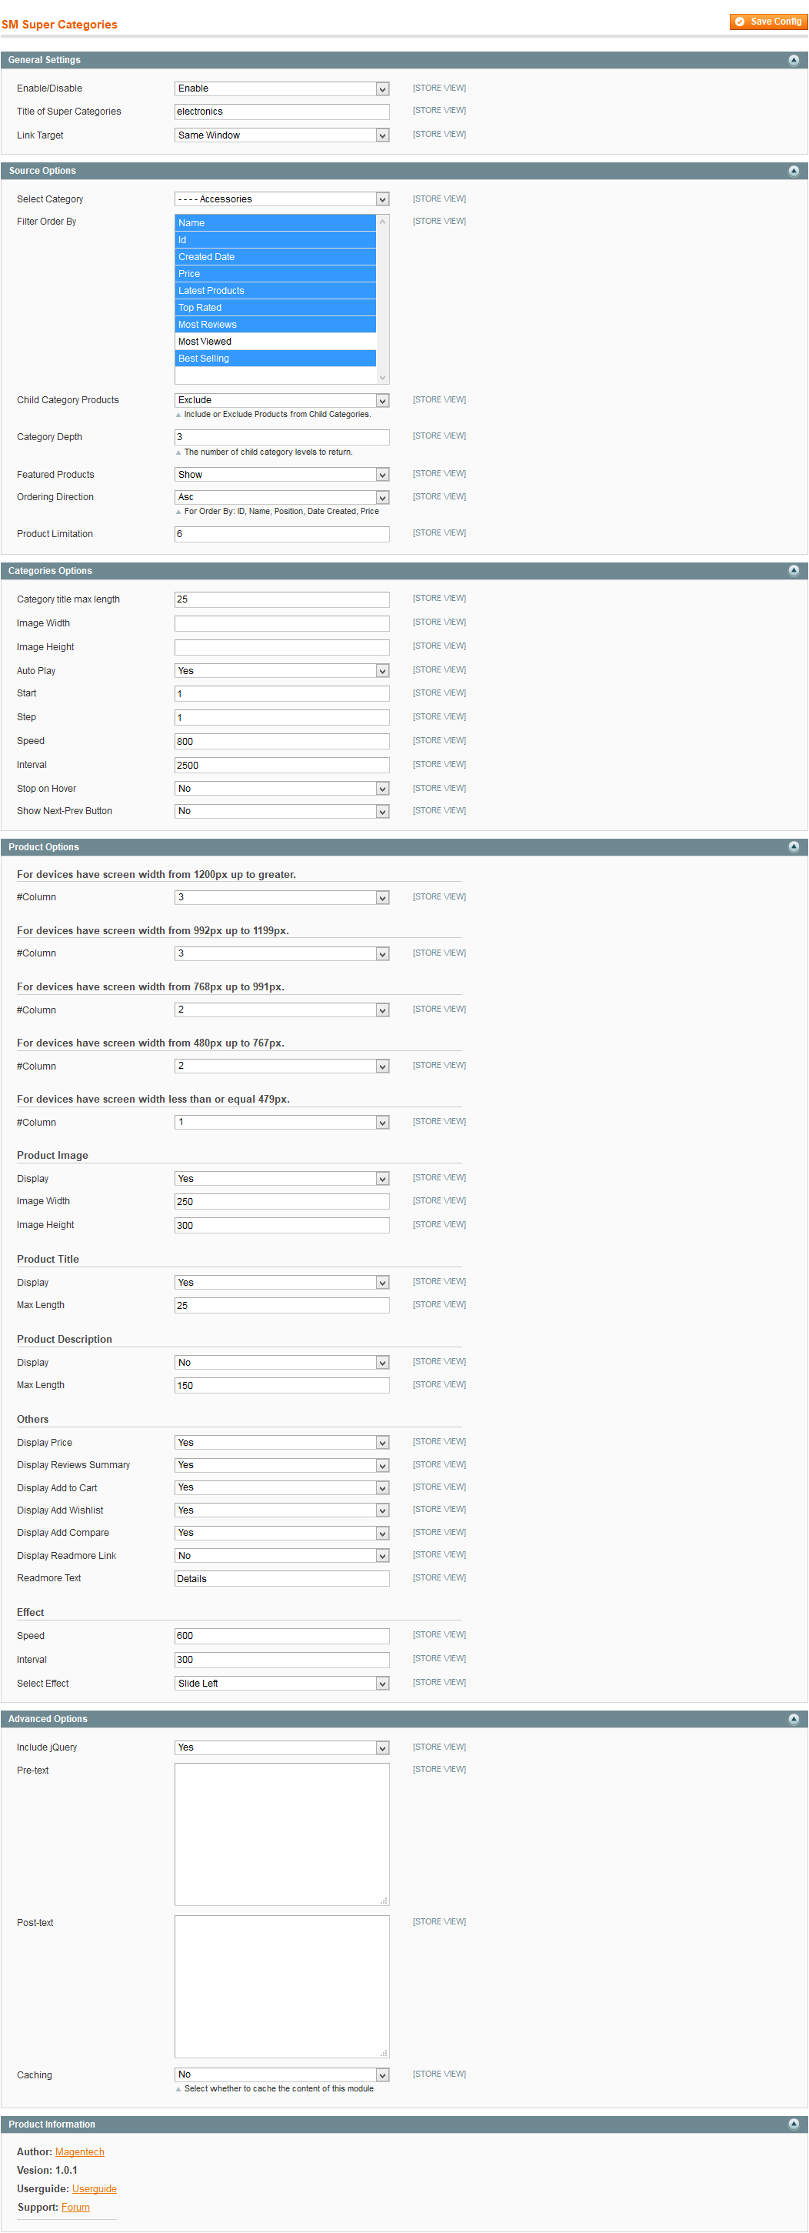The height and width of the screenshot is (2233, 809).
Task: Open the Product Description Display dropdown
Action: pos(281,1363)
